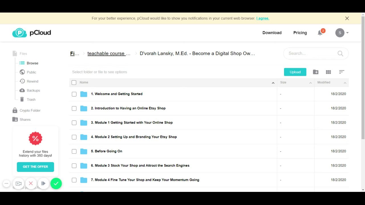
Task: Click the folder icon for 2. Introduction to Having an Online Etsy Shop
Action: tap(84, 108)
